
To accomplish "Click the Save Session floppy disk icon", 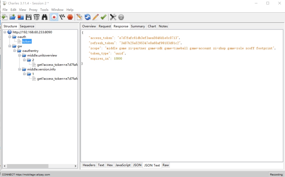I will (28, 17).
